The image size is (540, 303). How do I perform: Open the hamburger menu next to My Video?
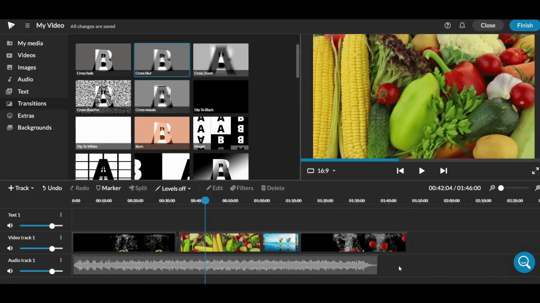point(27,26)
